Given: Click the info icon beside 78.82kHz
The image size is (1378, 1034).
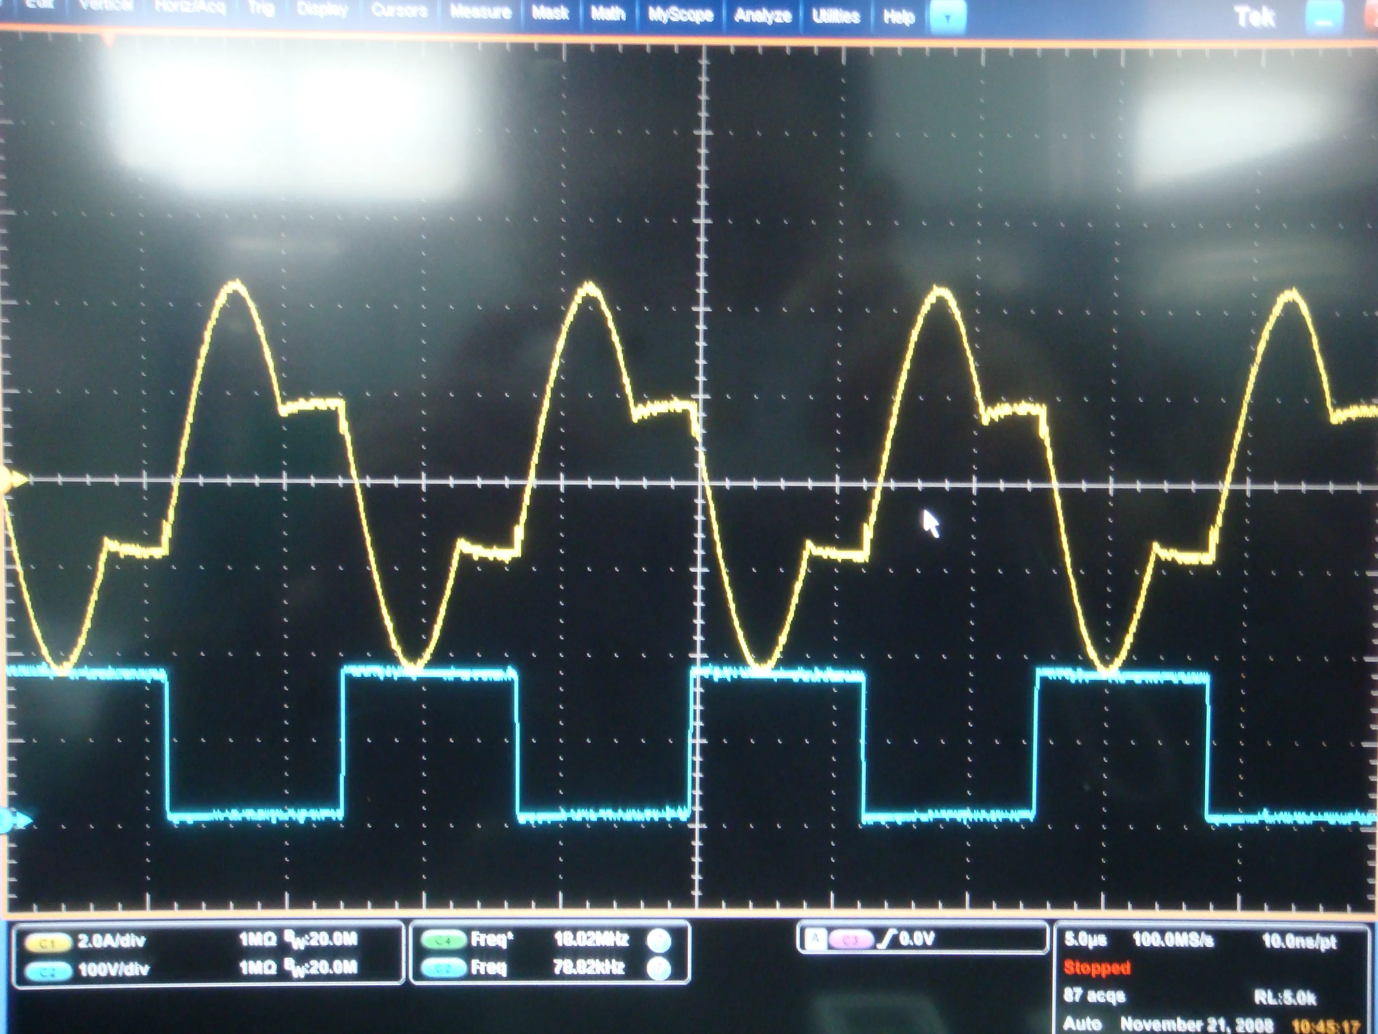Looking at the screenshot, I should 659,969.
